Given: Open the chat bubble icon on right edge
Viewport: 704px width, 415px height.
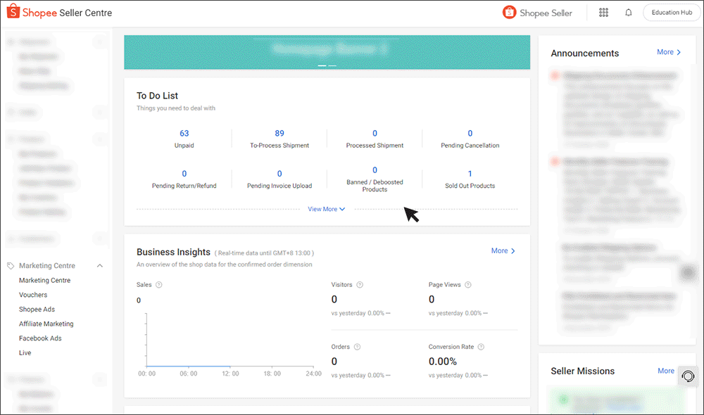Looking at the screenshot, I should (688, 376).
